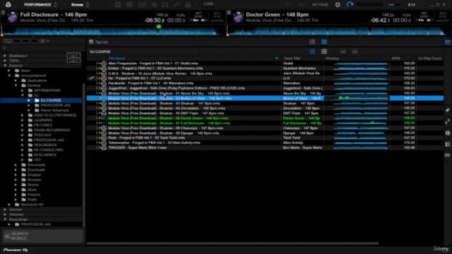
Task: Show the mixer faders panel icon
Action: 142,5
